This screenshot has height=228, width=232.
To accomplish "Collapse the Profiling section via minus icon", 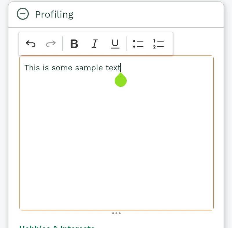I will point(23,14).
